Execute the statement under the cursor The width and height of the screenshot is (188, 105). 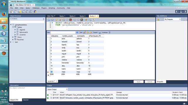coord(60,20)
